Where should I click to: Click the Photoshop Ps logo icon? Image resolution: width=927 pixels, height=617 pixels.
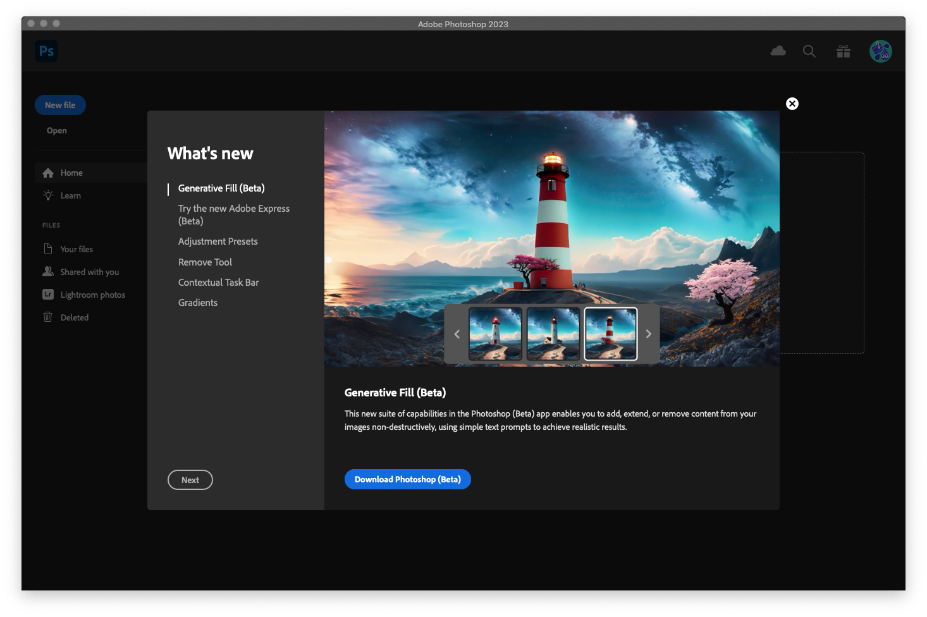46,51
